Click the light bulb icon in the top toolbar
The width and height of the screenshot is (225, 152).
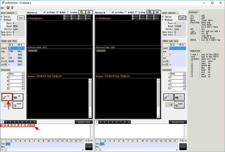[x=12, y=8]
